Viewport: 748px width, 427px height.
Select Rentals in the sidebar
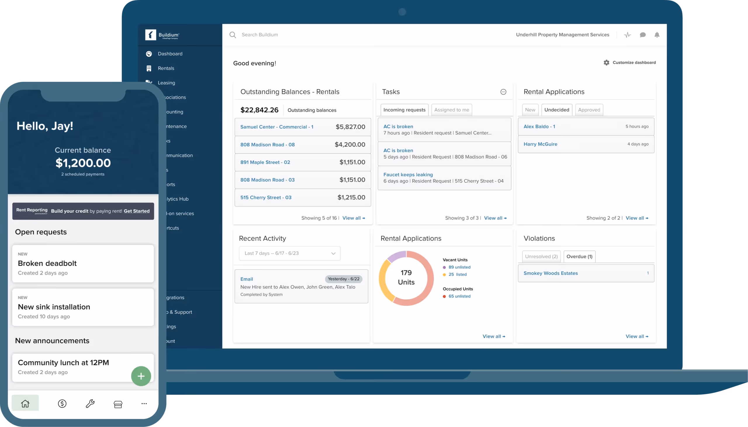click(167, 68)
